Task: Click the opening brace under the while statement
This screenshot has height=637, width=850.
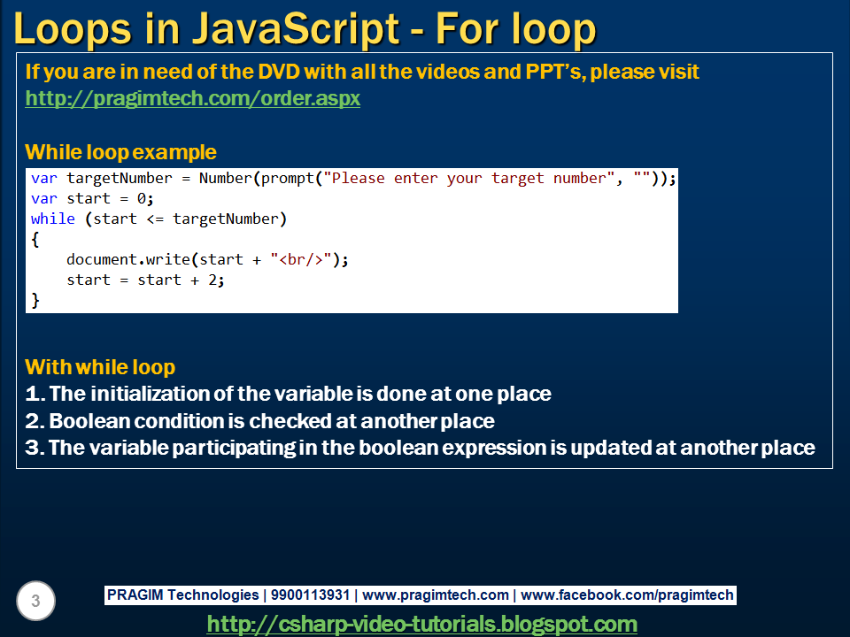Action: point(35,240)
